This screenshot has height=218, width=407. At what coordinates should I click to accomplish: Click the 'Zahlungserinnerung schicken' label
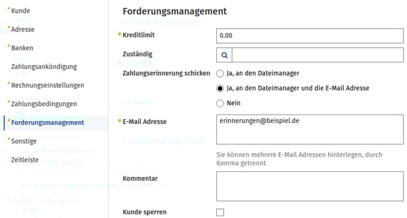(x=166, y=73)
